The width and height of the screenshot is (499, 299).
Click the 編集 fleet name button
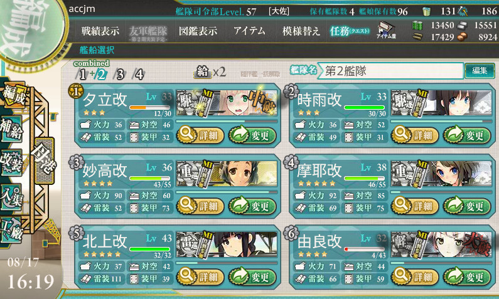[x=480, y=71]
